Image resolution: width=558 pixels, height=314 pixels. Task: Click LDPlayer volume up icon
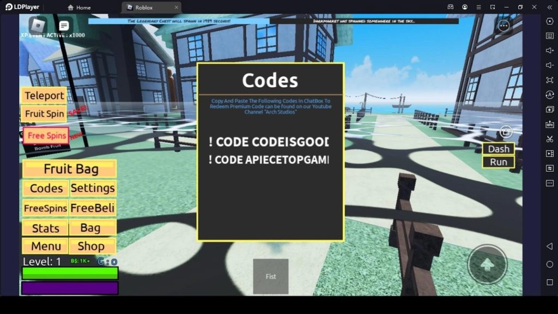tap(549, 50)
